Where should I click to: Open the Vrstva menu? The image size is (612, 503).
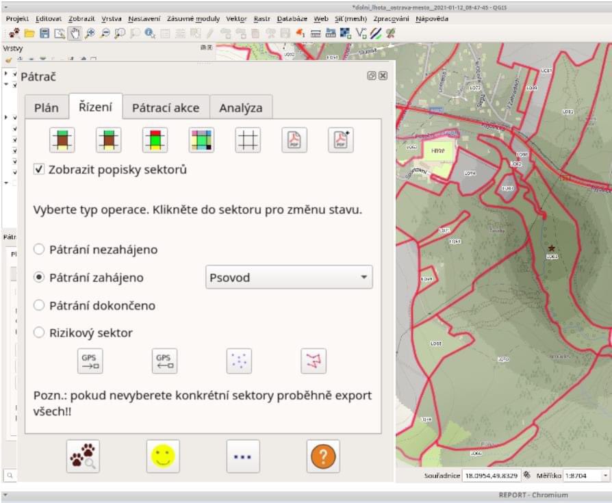coord(112,18)
